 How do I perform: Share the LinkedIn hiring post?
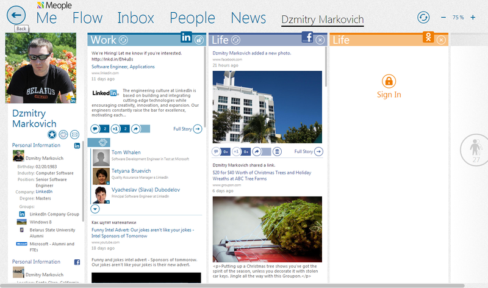point(135,129)
